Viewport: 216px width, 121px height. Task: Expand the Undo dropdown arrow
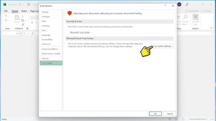(x=9, y=16)
